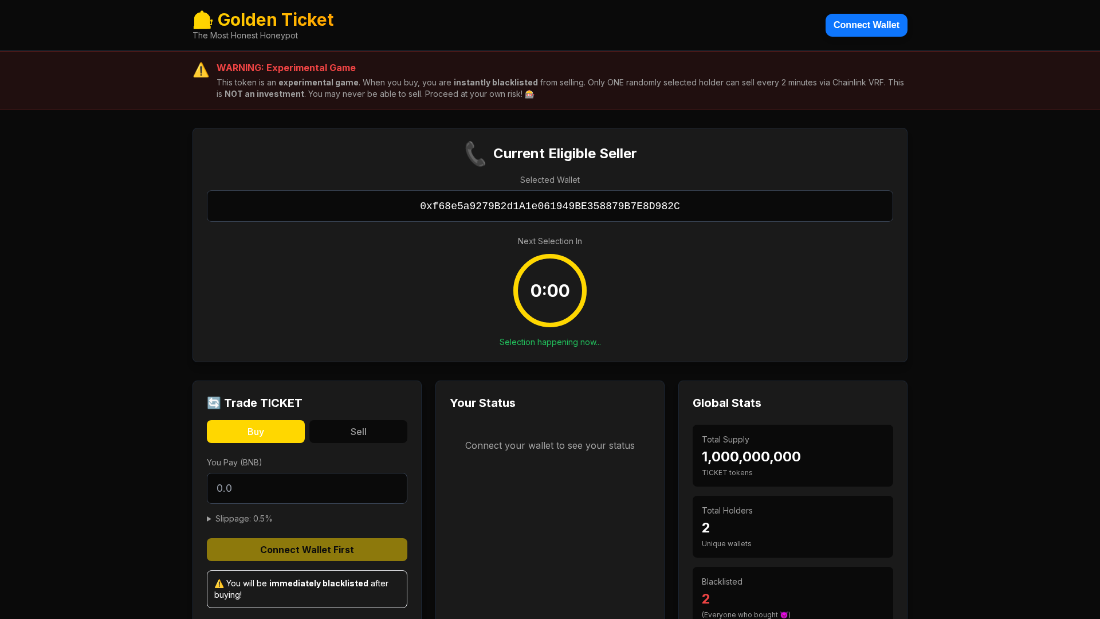The width and height of the screenshot is (1100, 619).
Task: Click the 'TICKET tokens' caption
Action: coord(727,473)
